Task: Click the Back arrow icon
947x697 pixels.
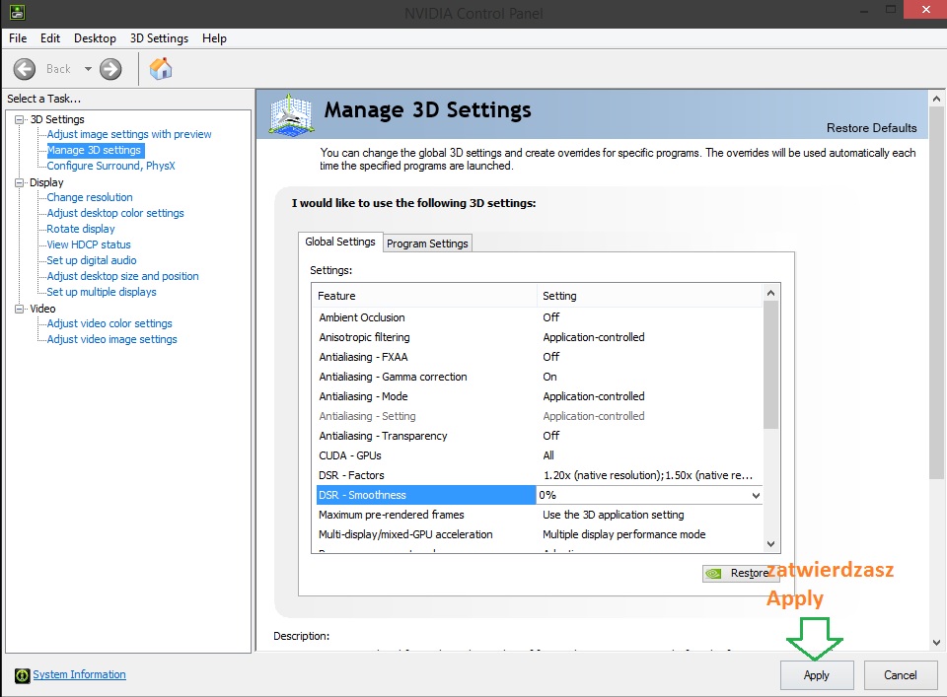Action: pyautogui.click(x=25, y=69)
